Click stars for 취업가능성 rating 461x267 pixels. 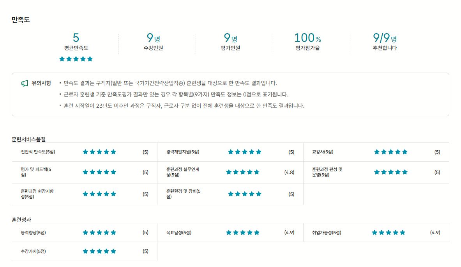click(389, 233)
